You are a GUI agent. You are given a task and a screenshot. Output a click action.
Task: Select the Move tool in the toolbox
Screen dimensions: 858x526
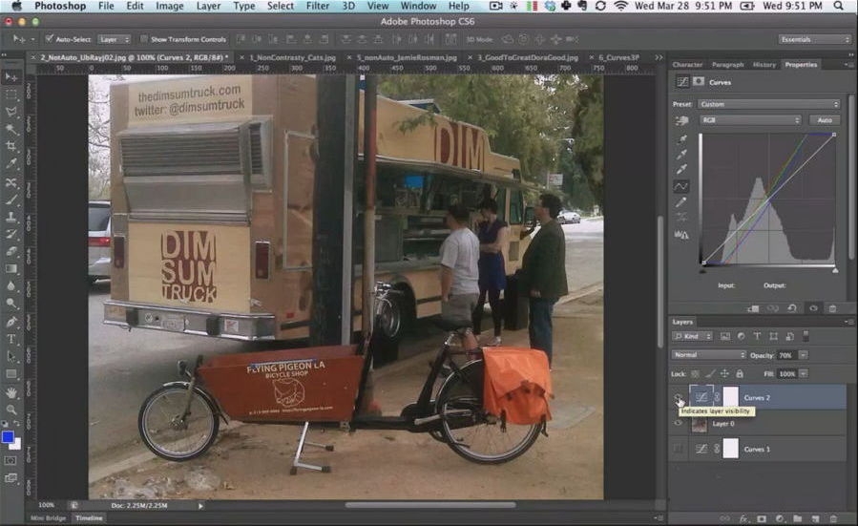[x=10, y=77]
